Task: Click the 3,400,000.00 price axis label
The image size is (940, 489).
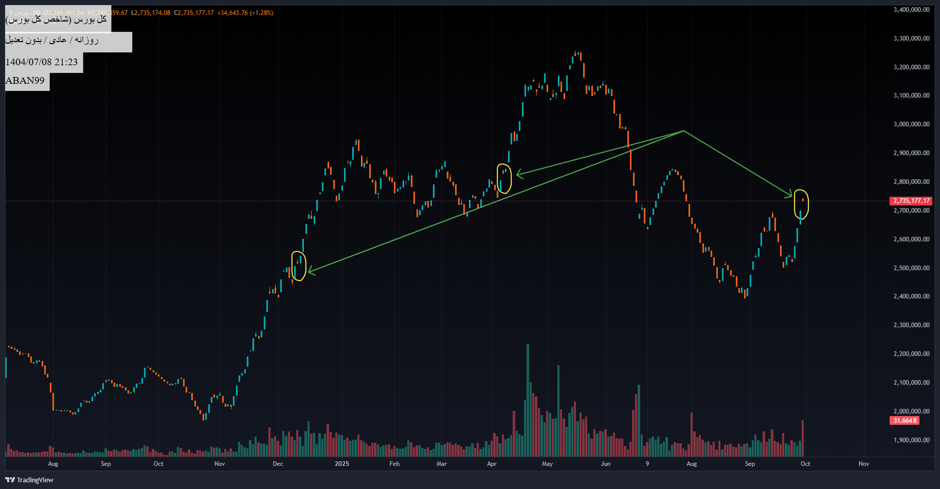Action: [x=911, y=10]
